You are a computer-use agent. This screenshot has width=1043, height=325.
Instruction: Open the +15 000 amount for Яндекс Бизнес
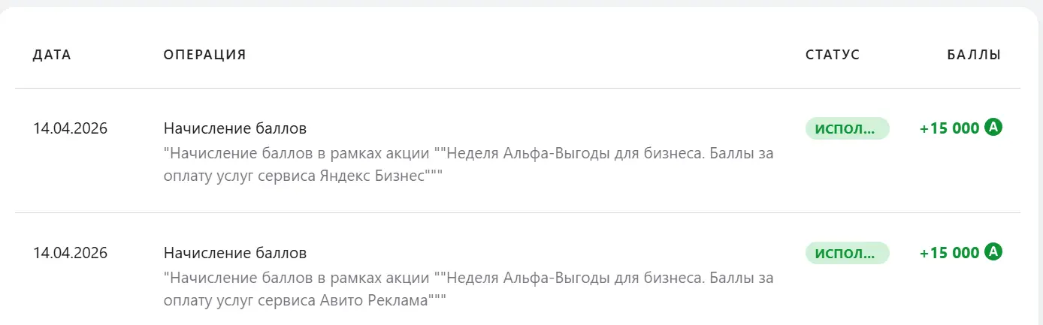coord(950,128)
